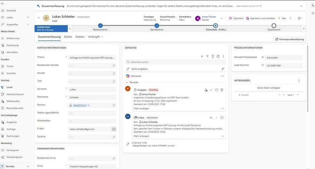Open the ANGESTELLT position link
Image resolution: width=315 pixels, height=169 pixels.
coord(79,105)
